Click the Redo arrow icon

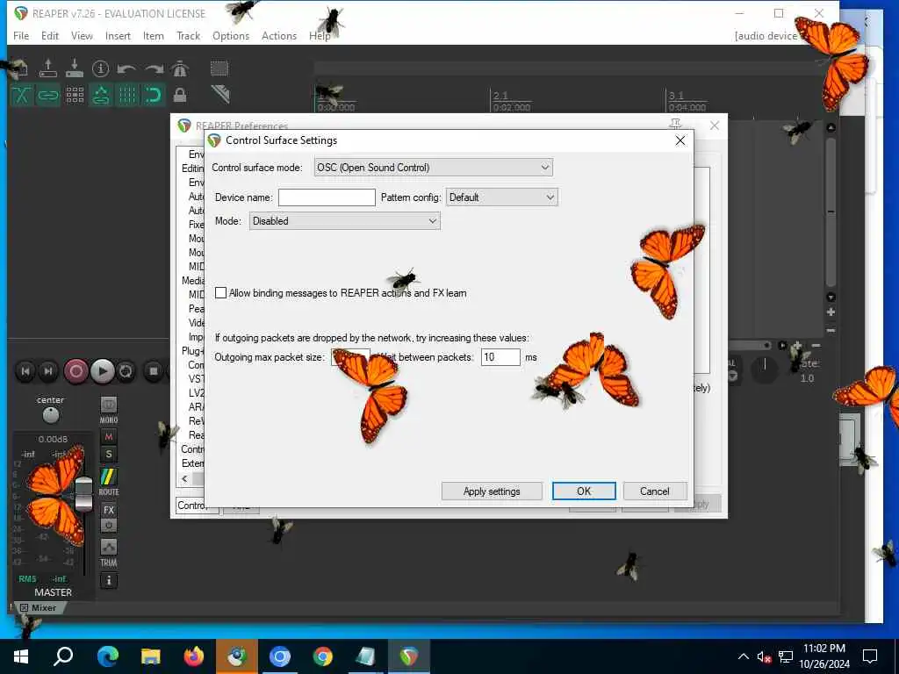(154, 68)
